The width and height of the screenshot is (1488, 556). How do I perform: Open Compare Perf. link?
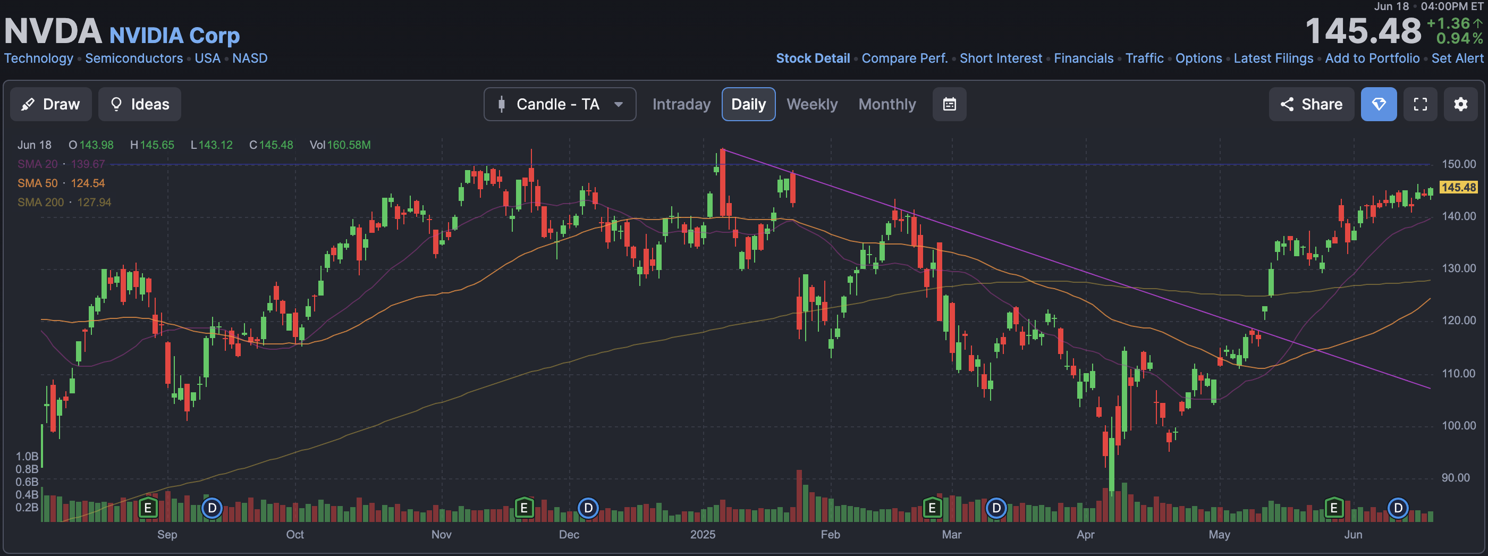[x=904, y=58]
